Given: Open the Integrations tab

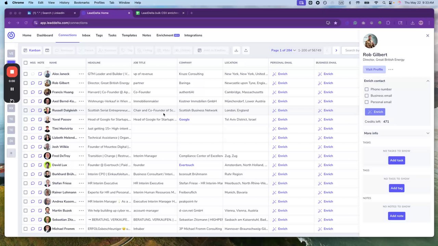Looking at the screenshot, I should tap(193, 35).
